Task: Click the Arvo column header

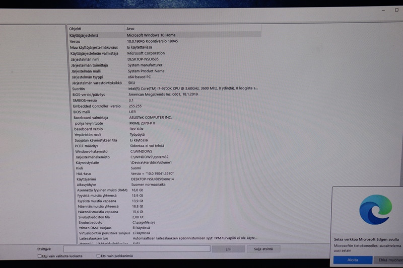Action: (x=193, y=29)
